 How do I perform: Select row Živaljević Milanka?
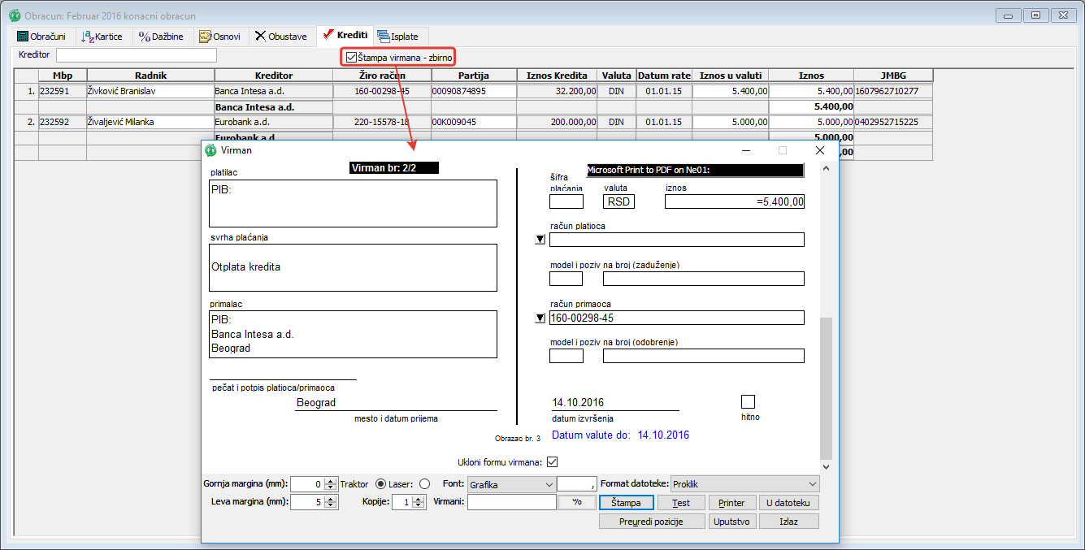coord(473,122)
